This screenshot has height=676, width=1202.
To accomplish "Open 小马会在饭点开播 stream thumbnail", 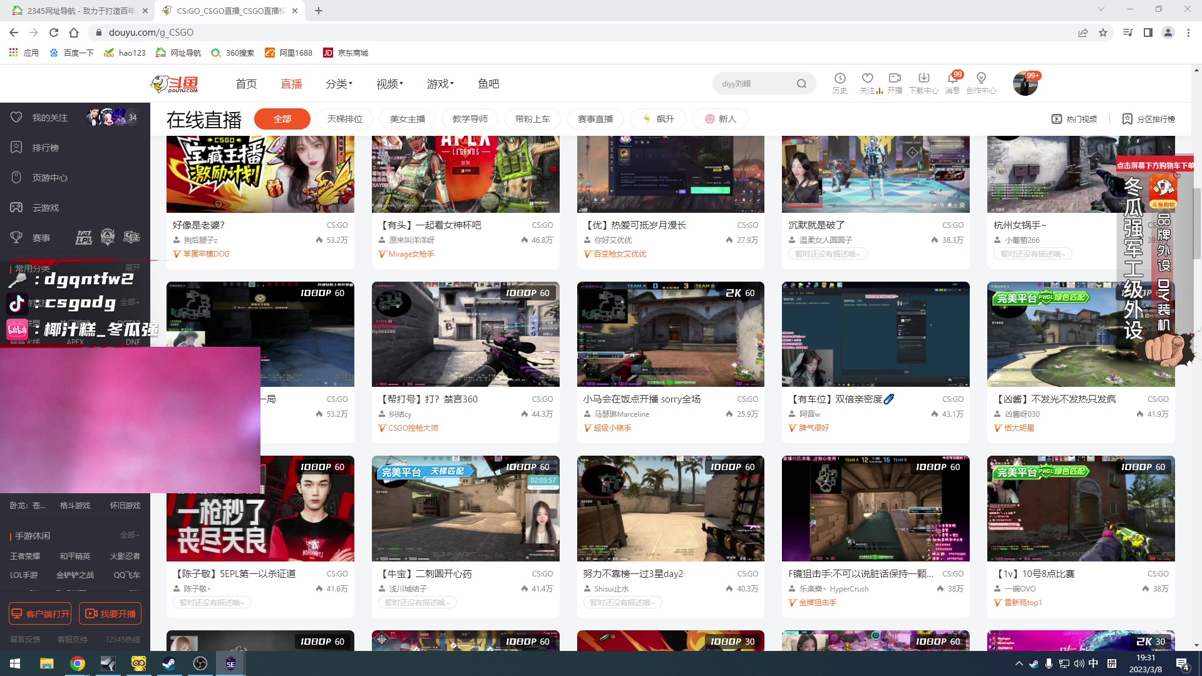I will click(670, 334).
